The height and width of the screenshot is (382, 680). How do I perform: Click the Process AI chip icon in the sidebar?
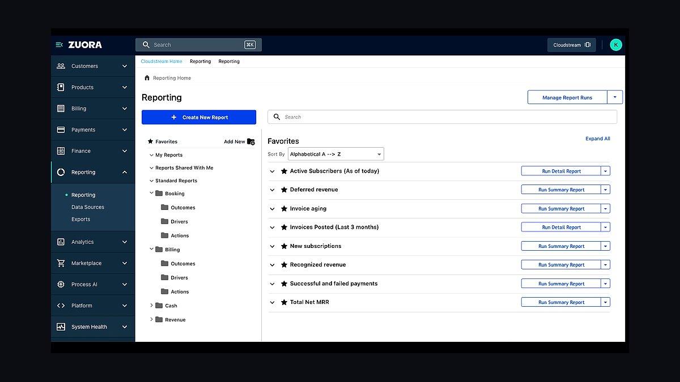[61, 284]
